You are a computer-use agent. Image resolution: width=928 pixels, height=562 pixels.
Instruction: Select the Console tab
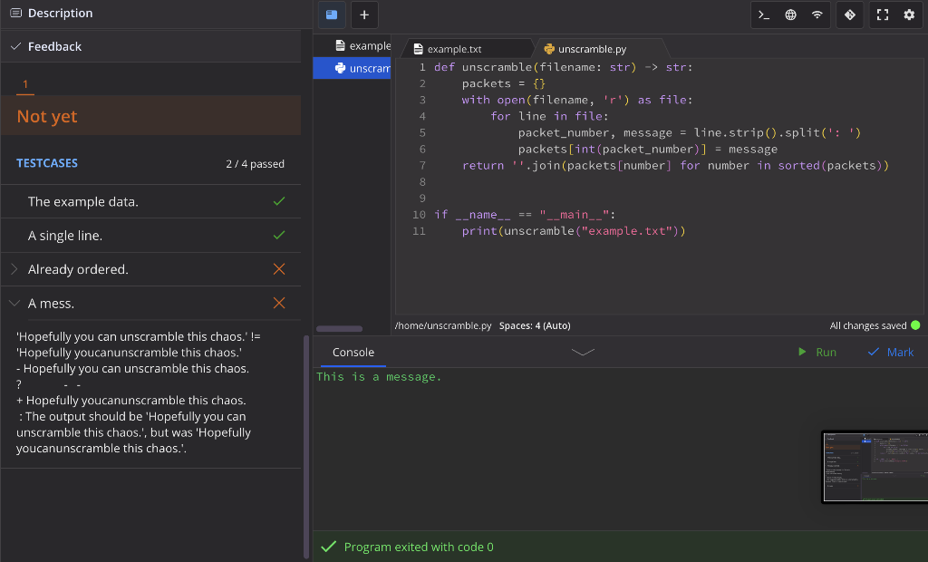pyautogui.click(x=353, y=352)
